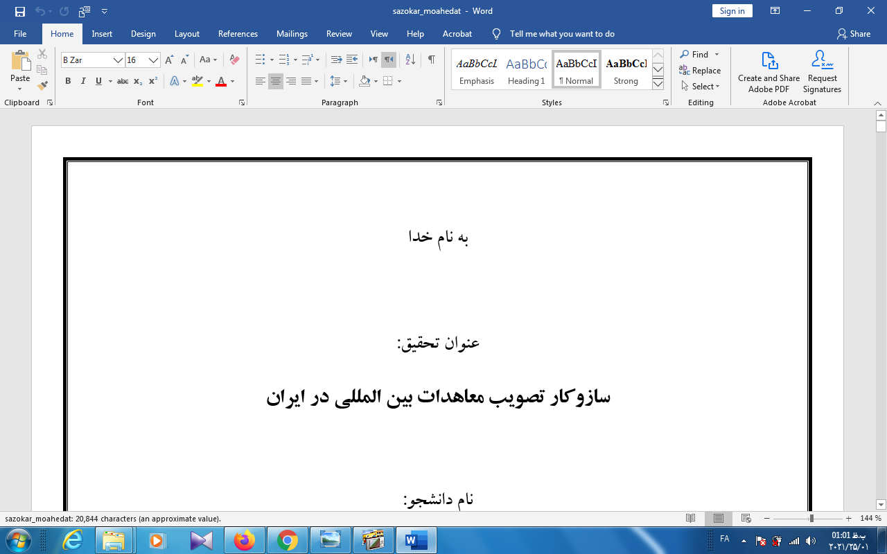Expand the Styles gallery More arrow

coord(658,84)
